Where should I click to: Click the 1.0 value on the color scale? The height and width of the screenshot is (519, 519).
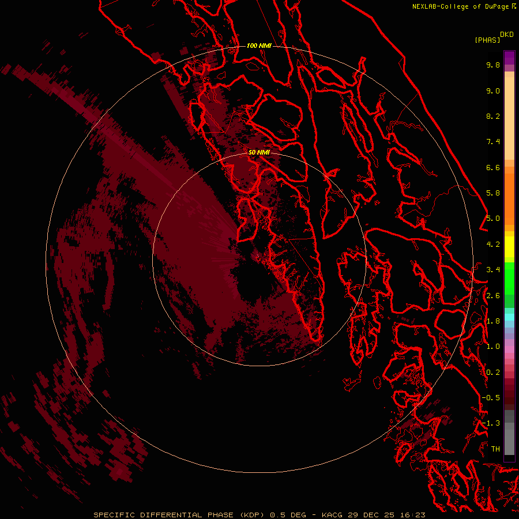[x=493, y=347]
